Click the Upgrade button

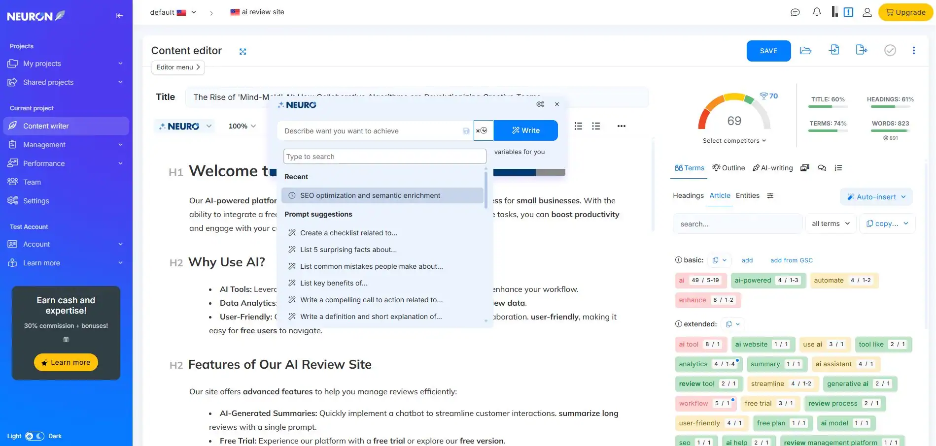pyautogui.click(x=905, y=12)
